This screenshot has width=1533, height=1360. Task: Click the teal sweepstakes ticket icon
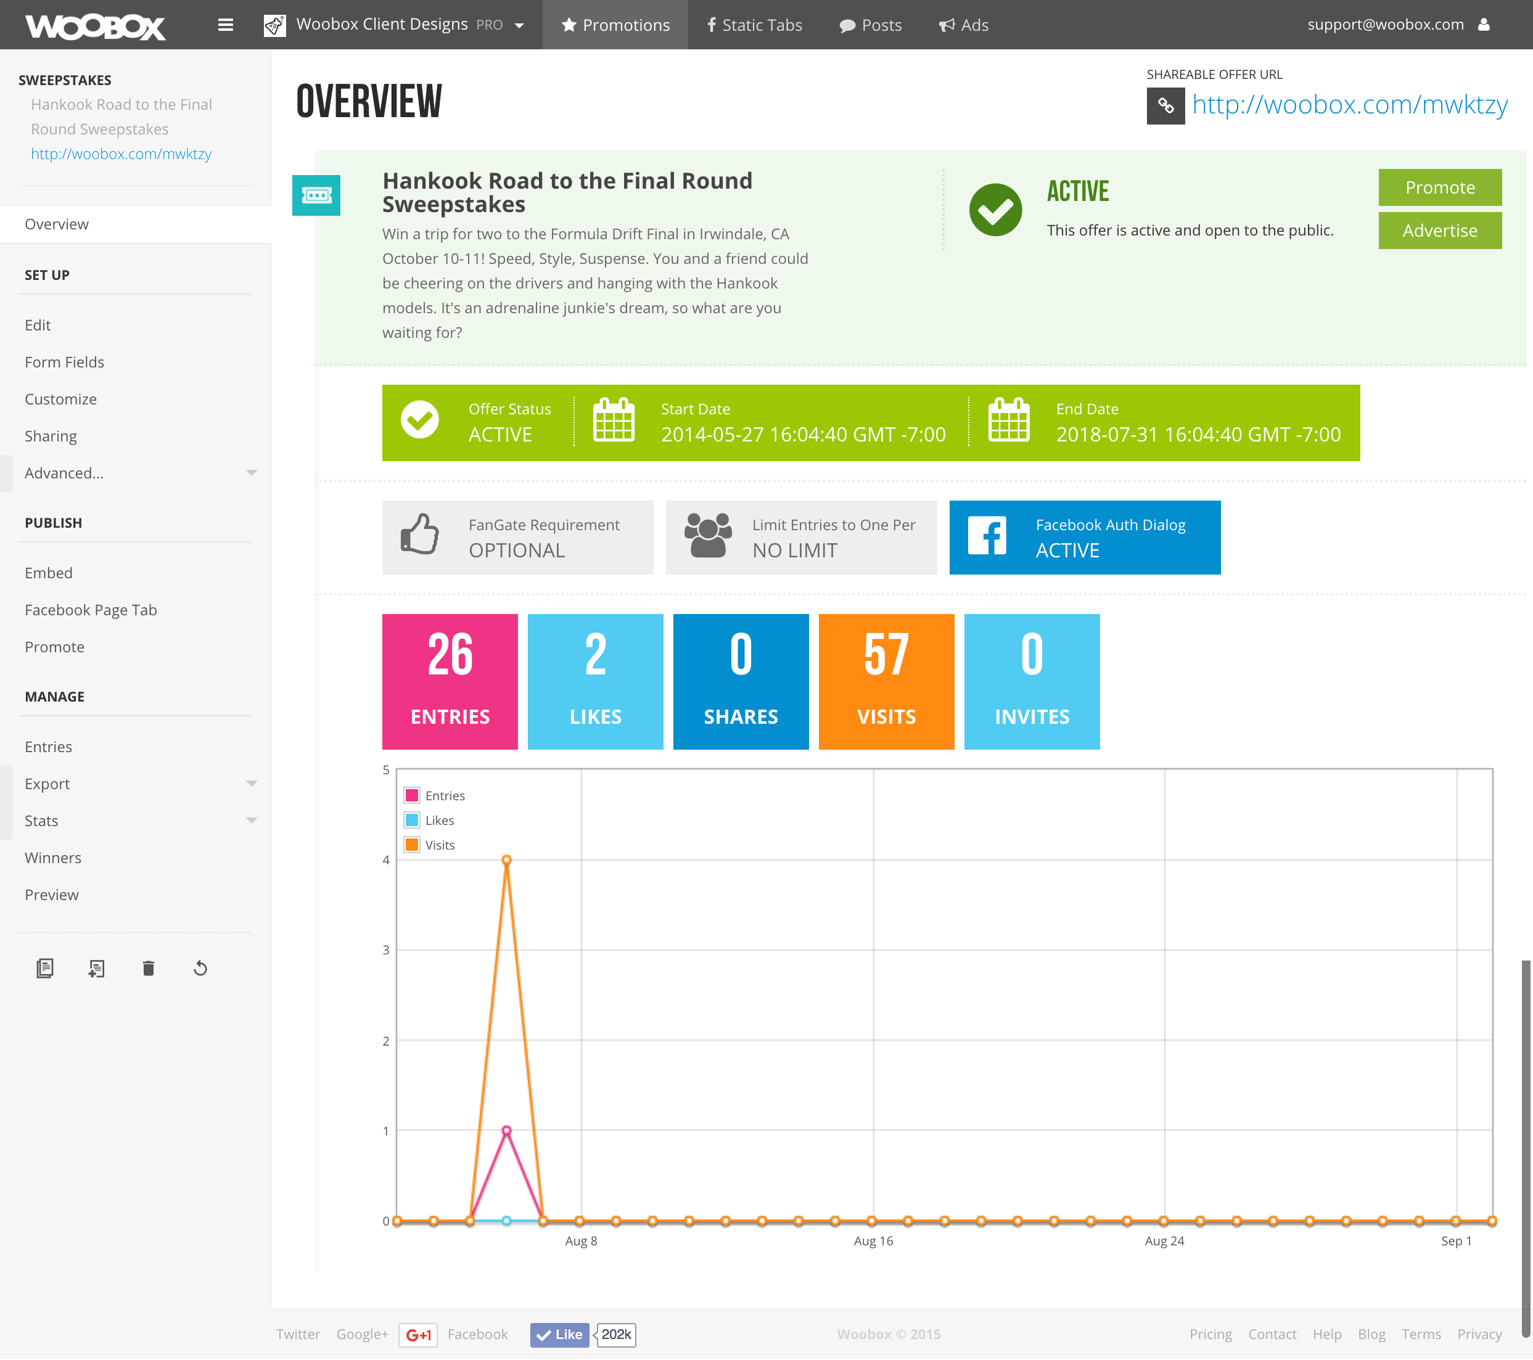coord(316,195)
